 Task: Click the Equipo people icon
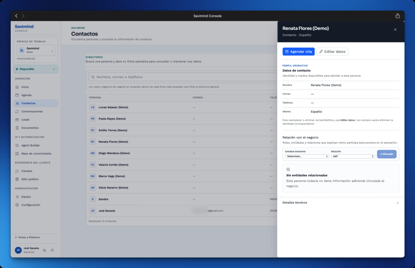pyautogui.click(x=17, y=197)
